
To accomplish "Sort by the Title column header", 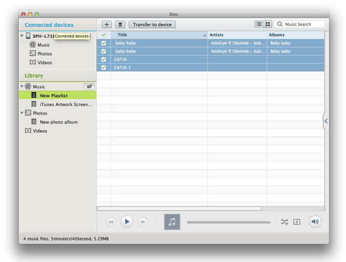I will (159, 35).
